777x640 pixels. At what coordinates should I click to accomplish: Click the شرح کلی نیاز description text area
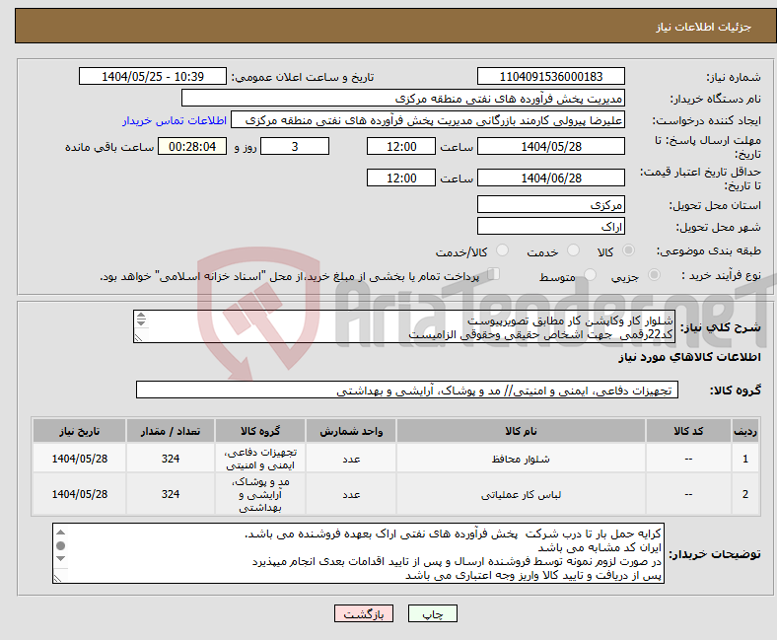(404, 326)
